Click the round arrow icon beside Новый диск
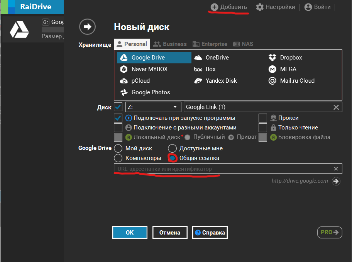 [87, 27]
